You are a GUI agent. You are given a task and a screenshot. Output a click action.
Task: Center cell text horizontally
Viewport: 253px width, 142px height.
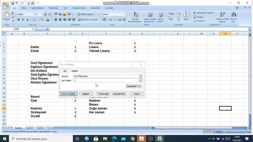click(60, 20)
